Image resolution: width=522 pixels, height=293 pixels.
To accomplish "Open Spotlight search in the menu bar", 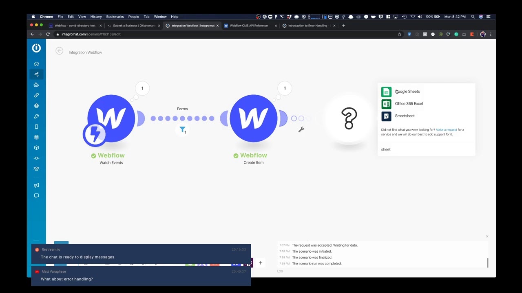I will pyautogui.click(x=473, y=17).
